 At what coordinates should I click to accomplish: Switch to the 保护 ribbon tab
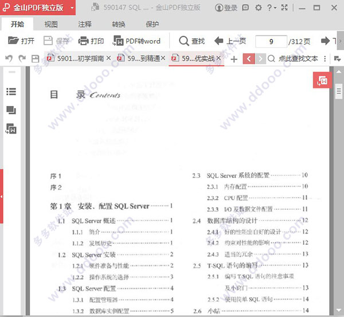click(x=152, y=24)
